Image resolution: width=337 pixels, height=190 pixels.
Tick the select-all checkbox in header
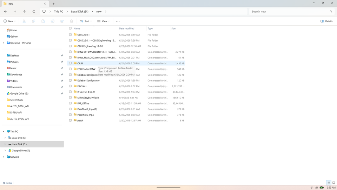pyautogui.click(x=70, y=28)
